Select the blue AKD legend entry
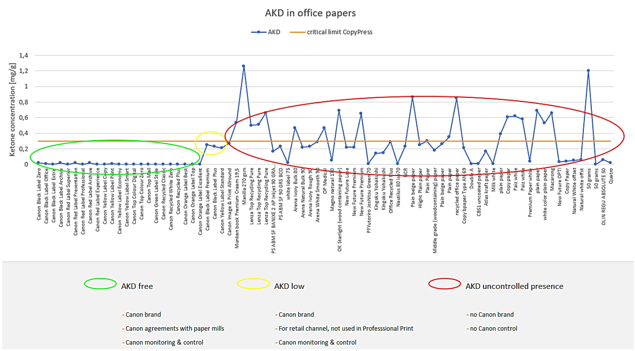Image resolution: width=635 pixels, height=351 pixels. (x=266, y=32)
